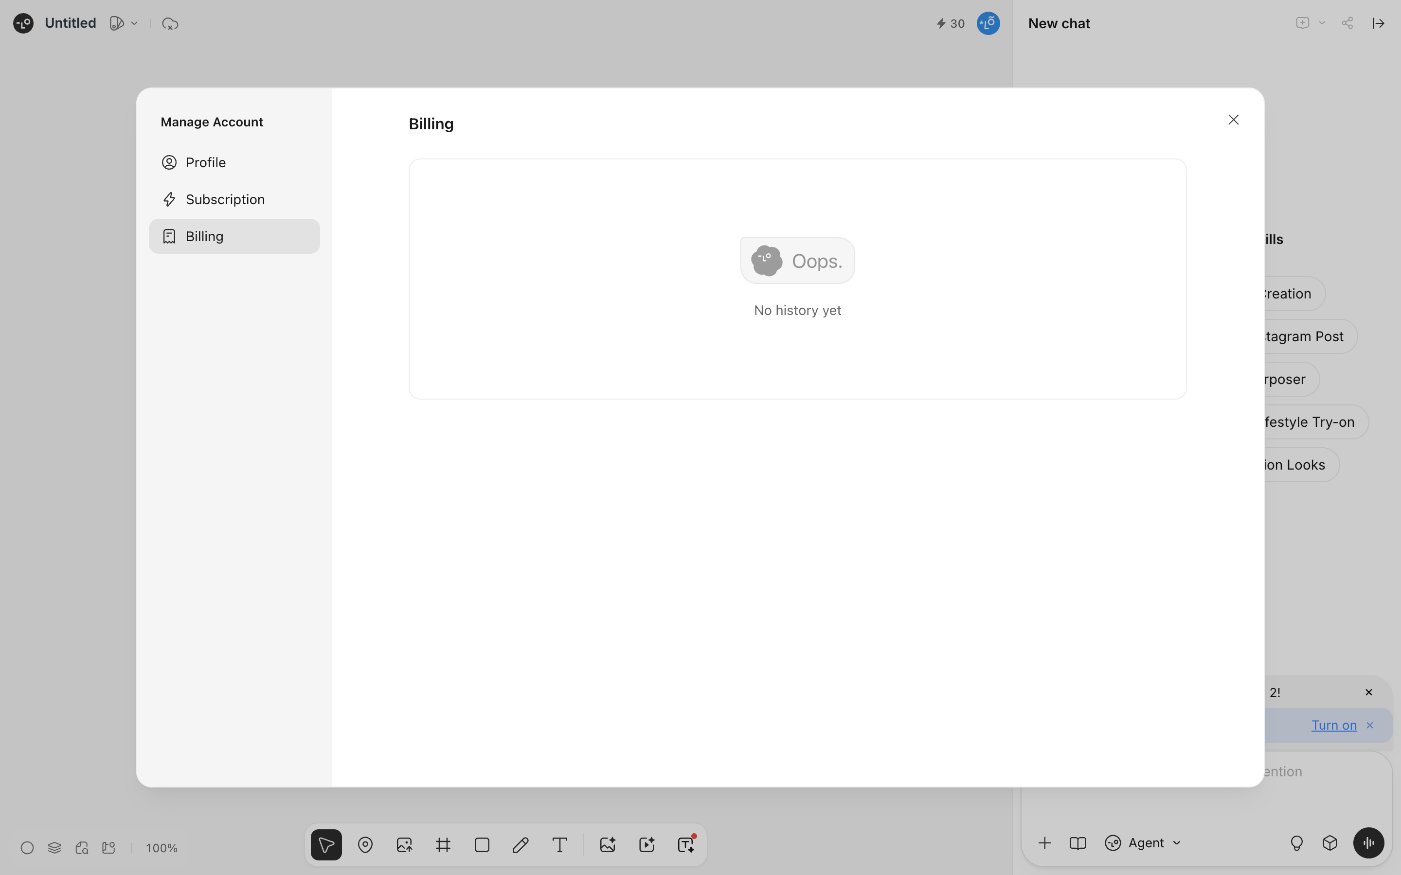Expand the chevron next to new chat icon
This screenshot has height=875, width=1401.
(1322, 23)
